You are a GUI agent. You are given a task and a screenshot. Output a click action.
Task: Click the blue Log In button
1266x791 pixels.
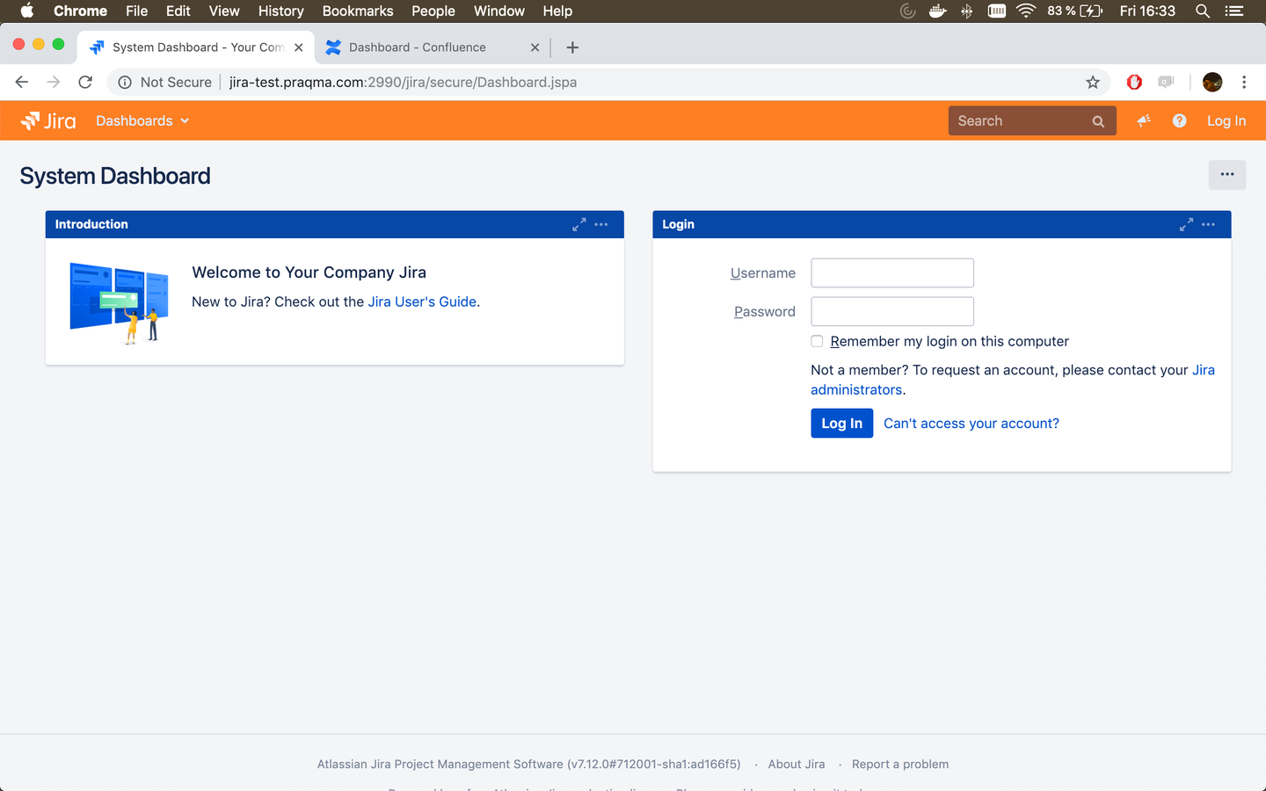(x=841, y=423)
